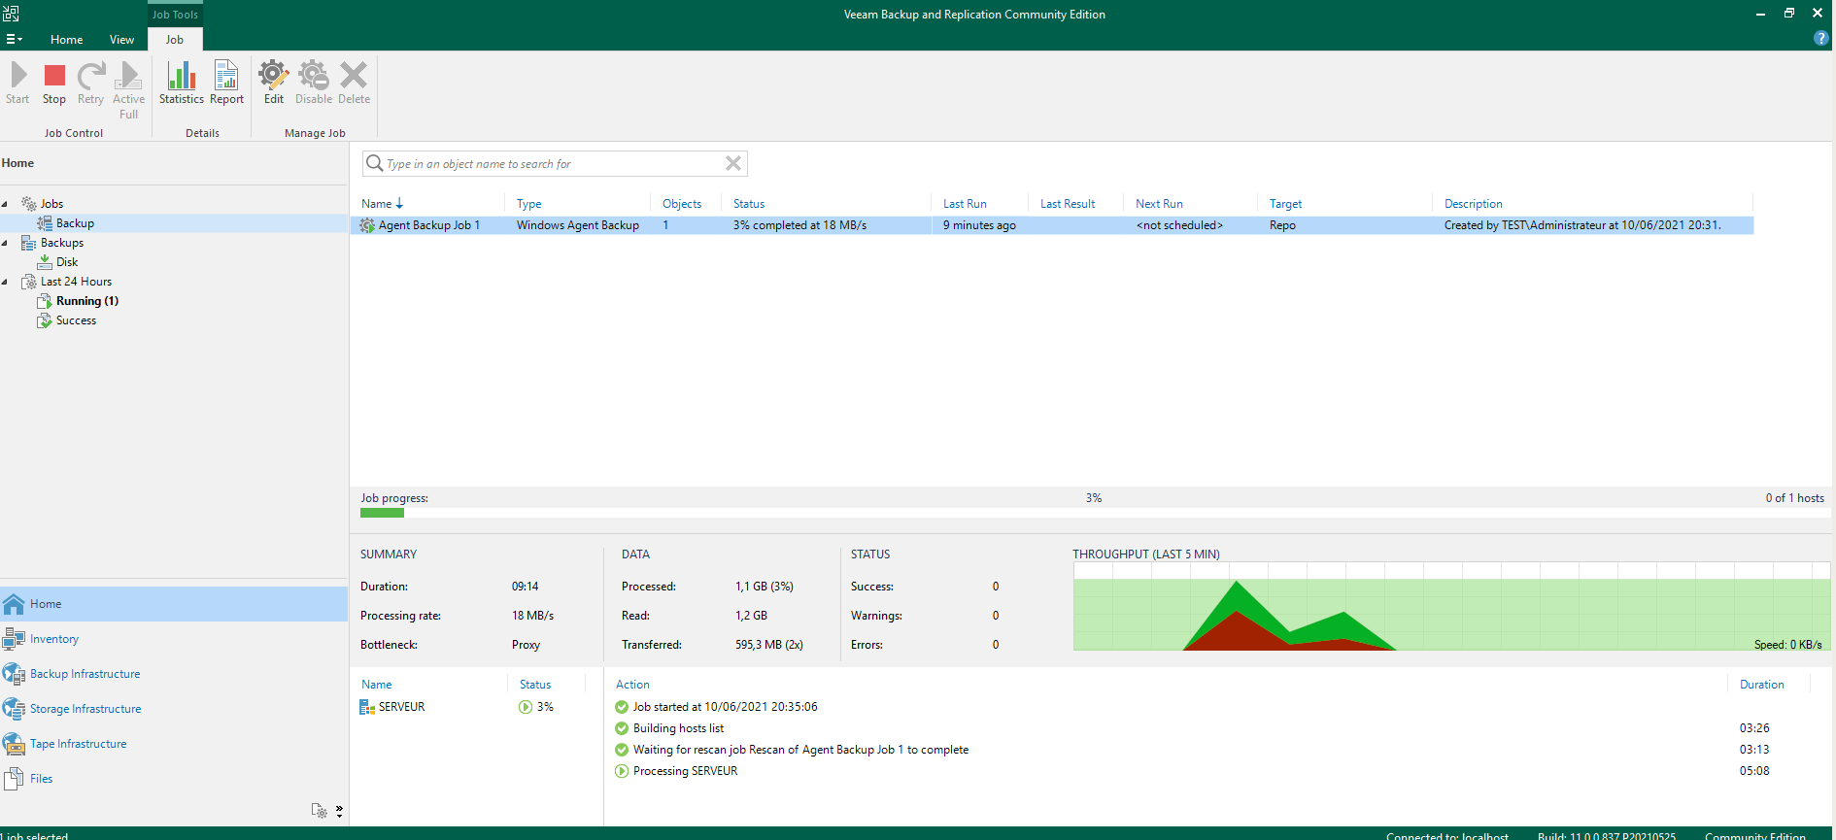This screenshot has height=840, width=1836.
Task: Open Backup Infrastructure view
Action: pos(85,674)
